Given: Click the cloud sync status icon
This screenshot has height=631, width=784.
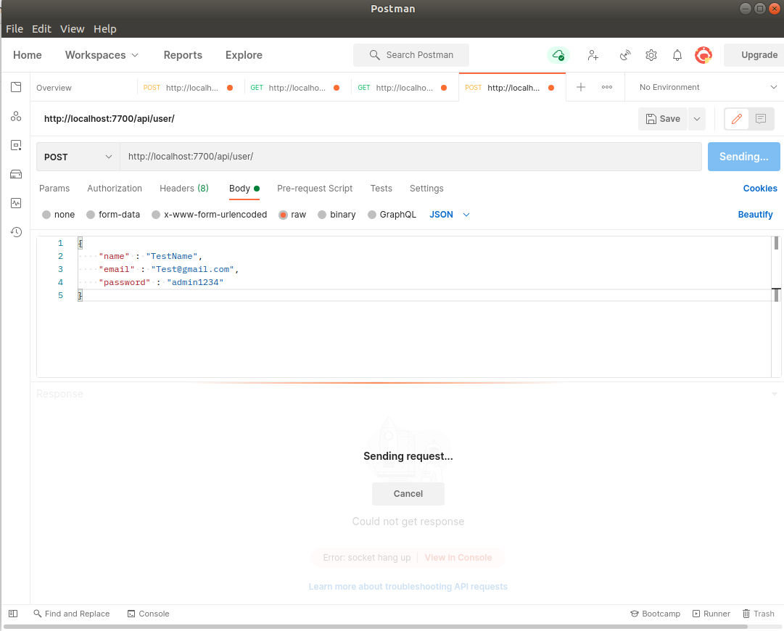Looking at the screenshot, I should click(x=558, y=55).
